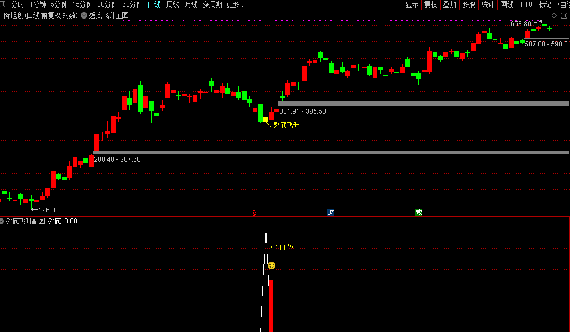
Task: Click the lower gray support band at 280.48
Action: [331, 152]
